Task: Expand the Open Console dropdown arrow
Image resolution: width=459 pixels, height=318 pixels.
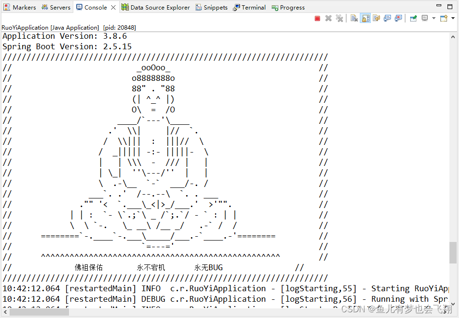Action: 453,19
